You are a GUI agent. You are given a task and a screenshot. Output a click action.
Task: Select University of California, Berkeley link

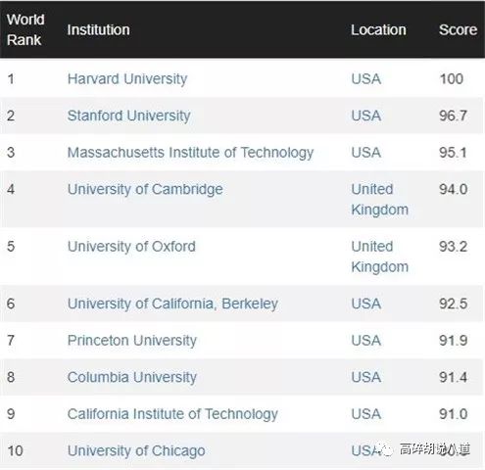[x=172, y=304]
